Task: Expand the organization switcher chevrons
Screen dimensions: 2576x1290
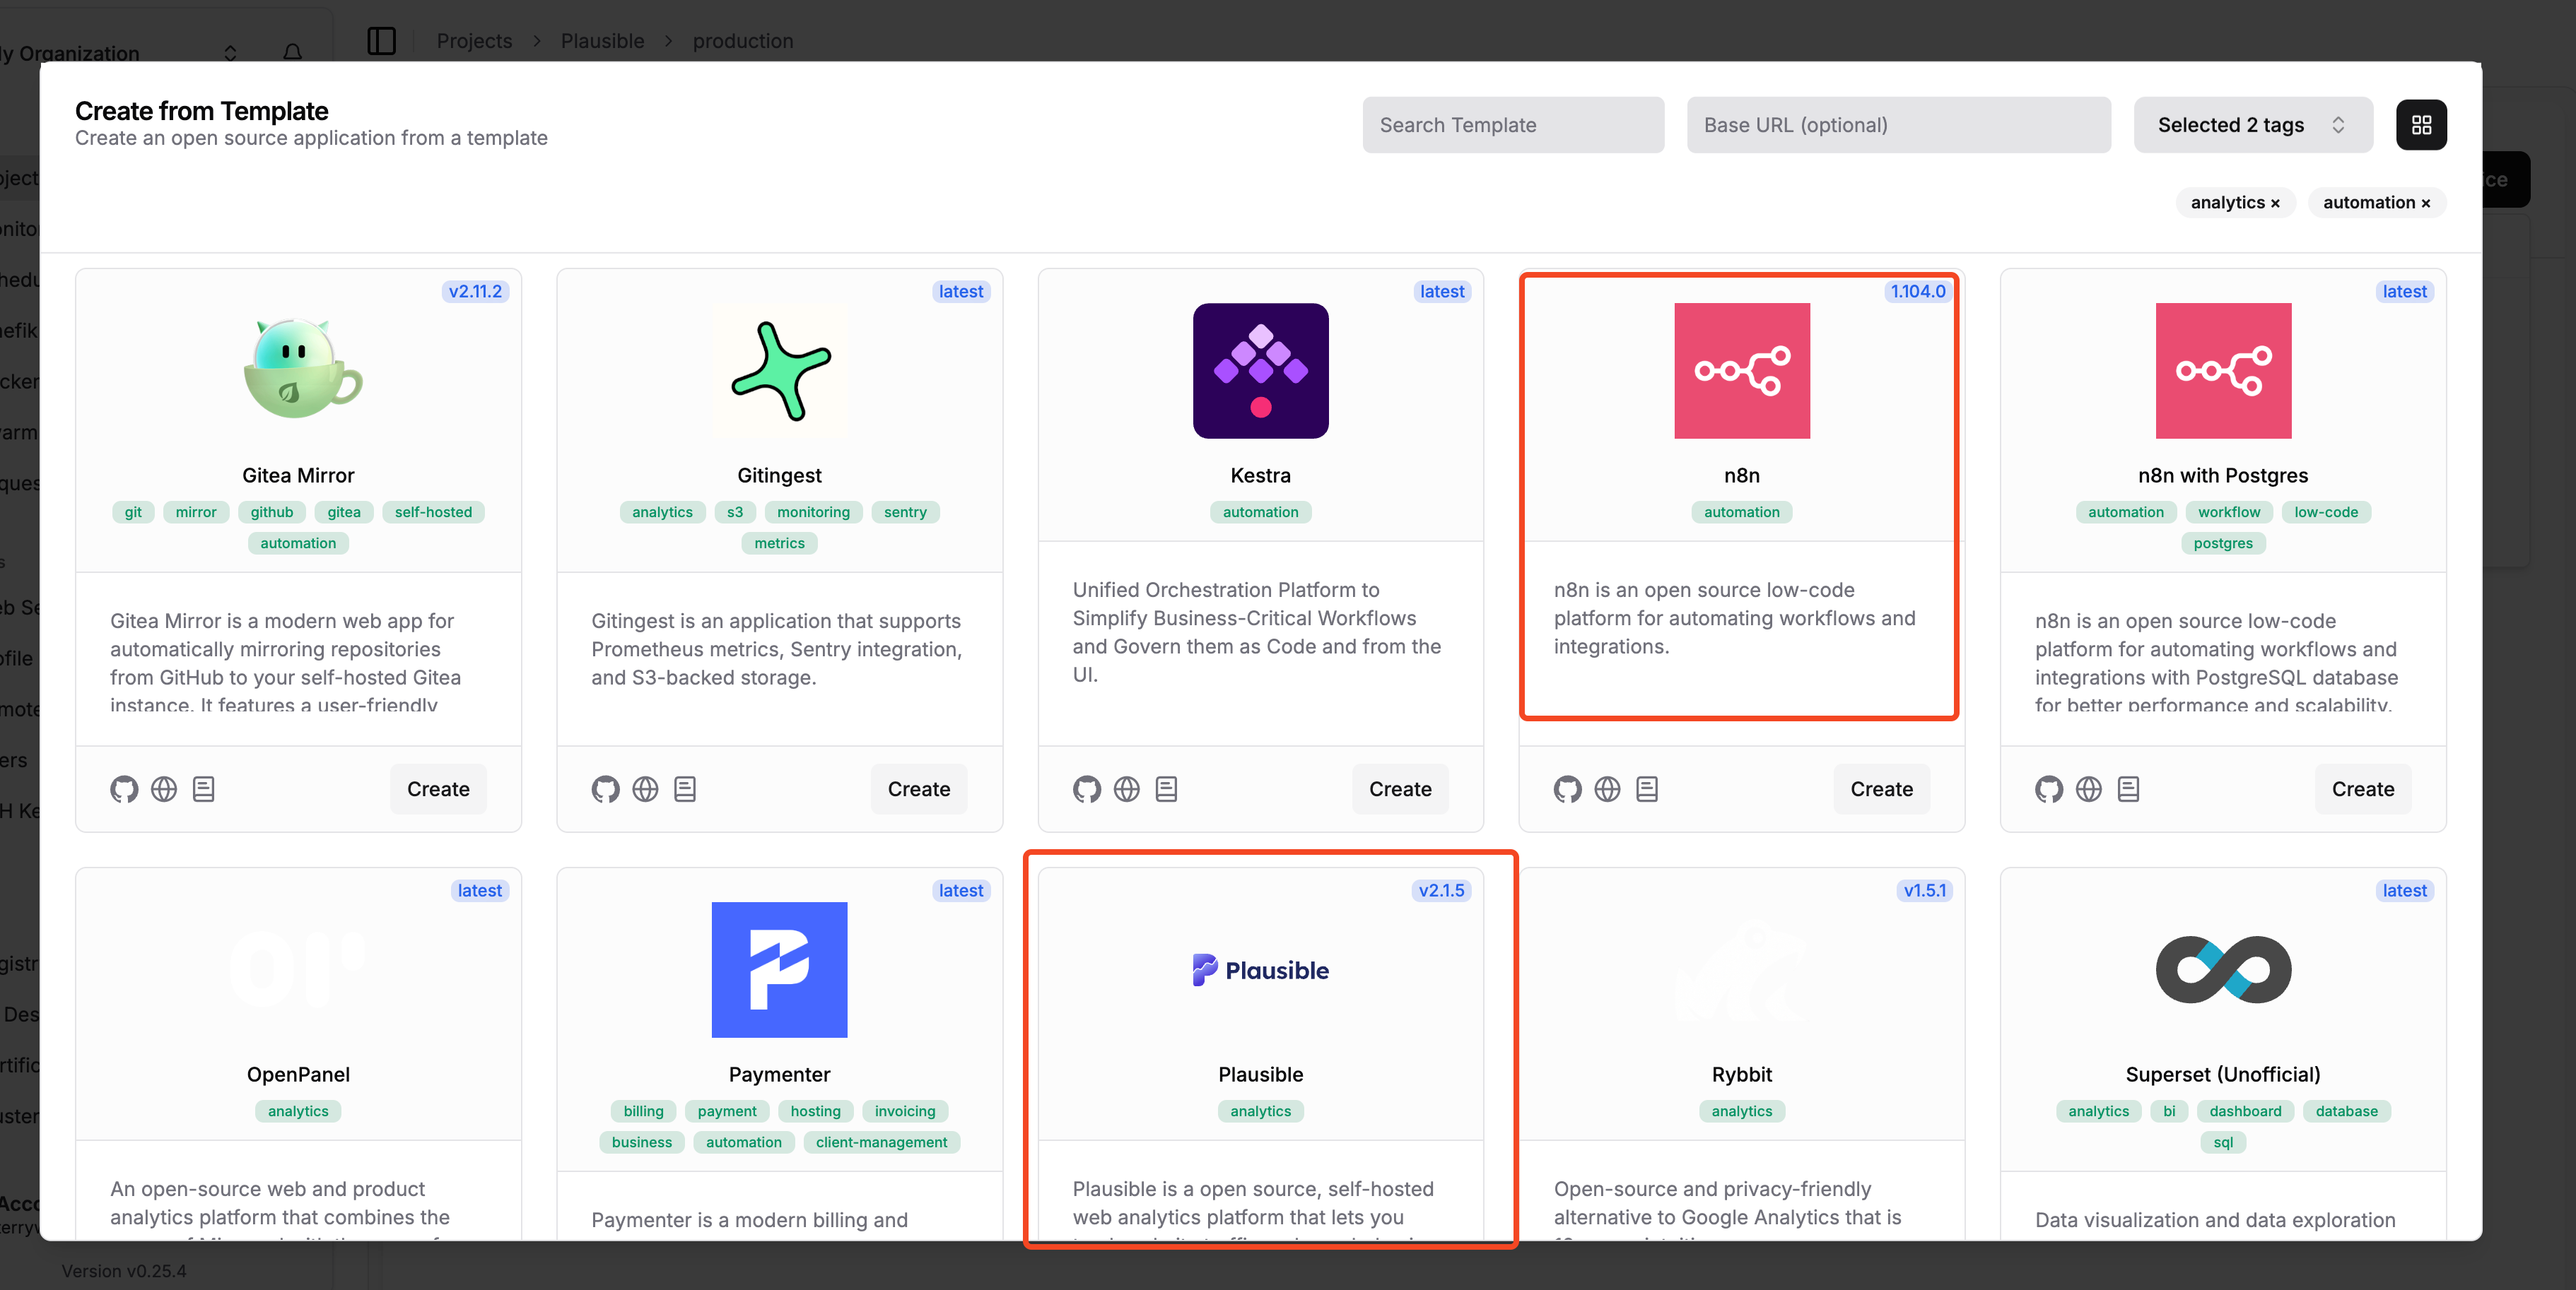Action: pyautogui.click(x=231, y=52)
